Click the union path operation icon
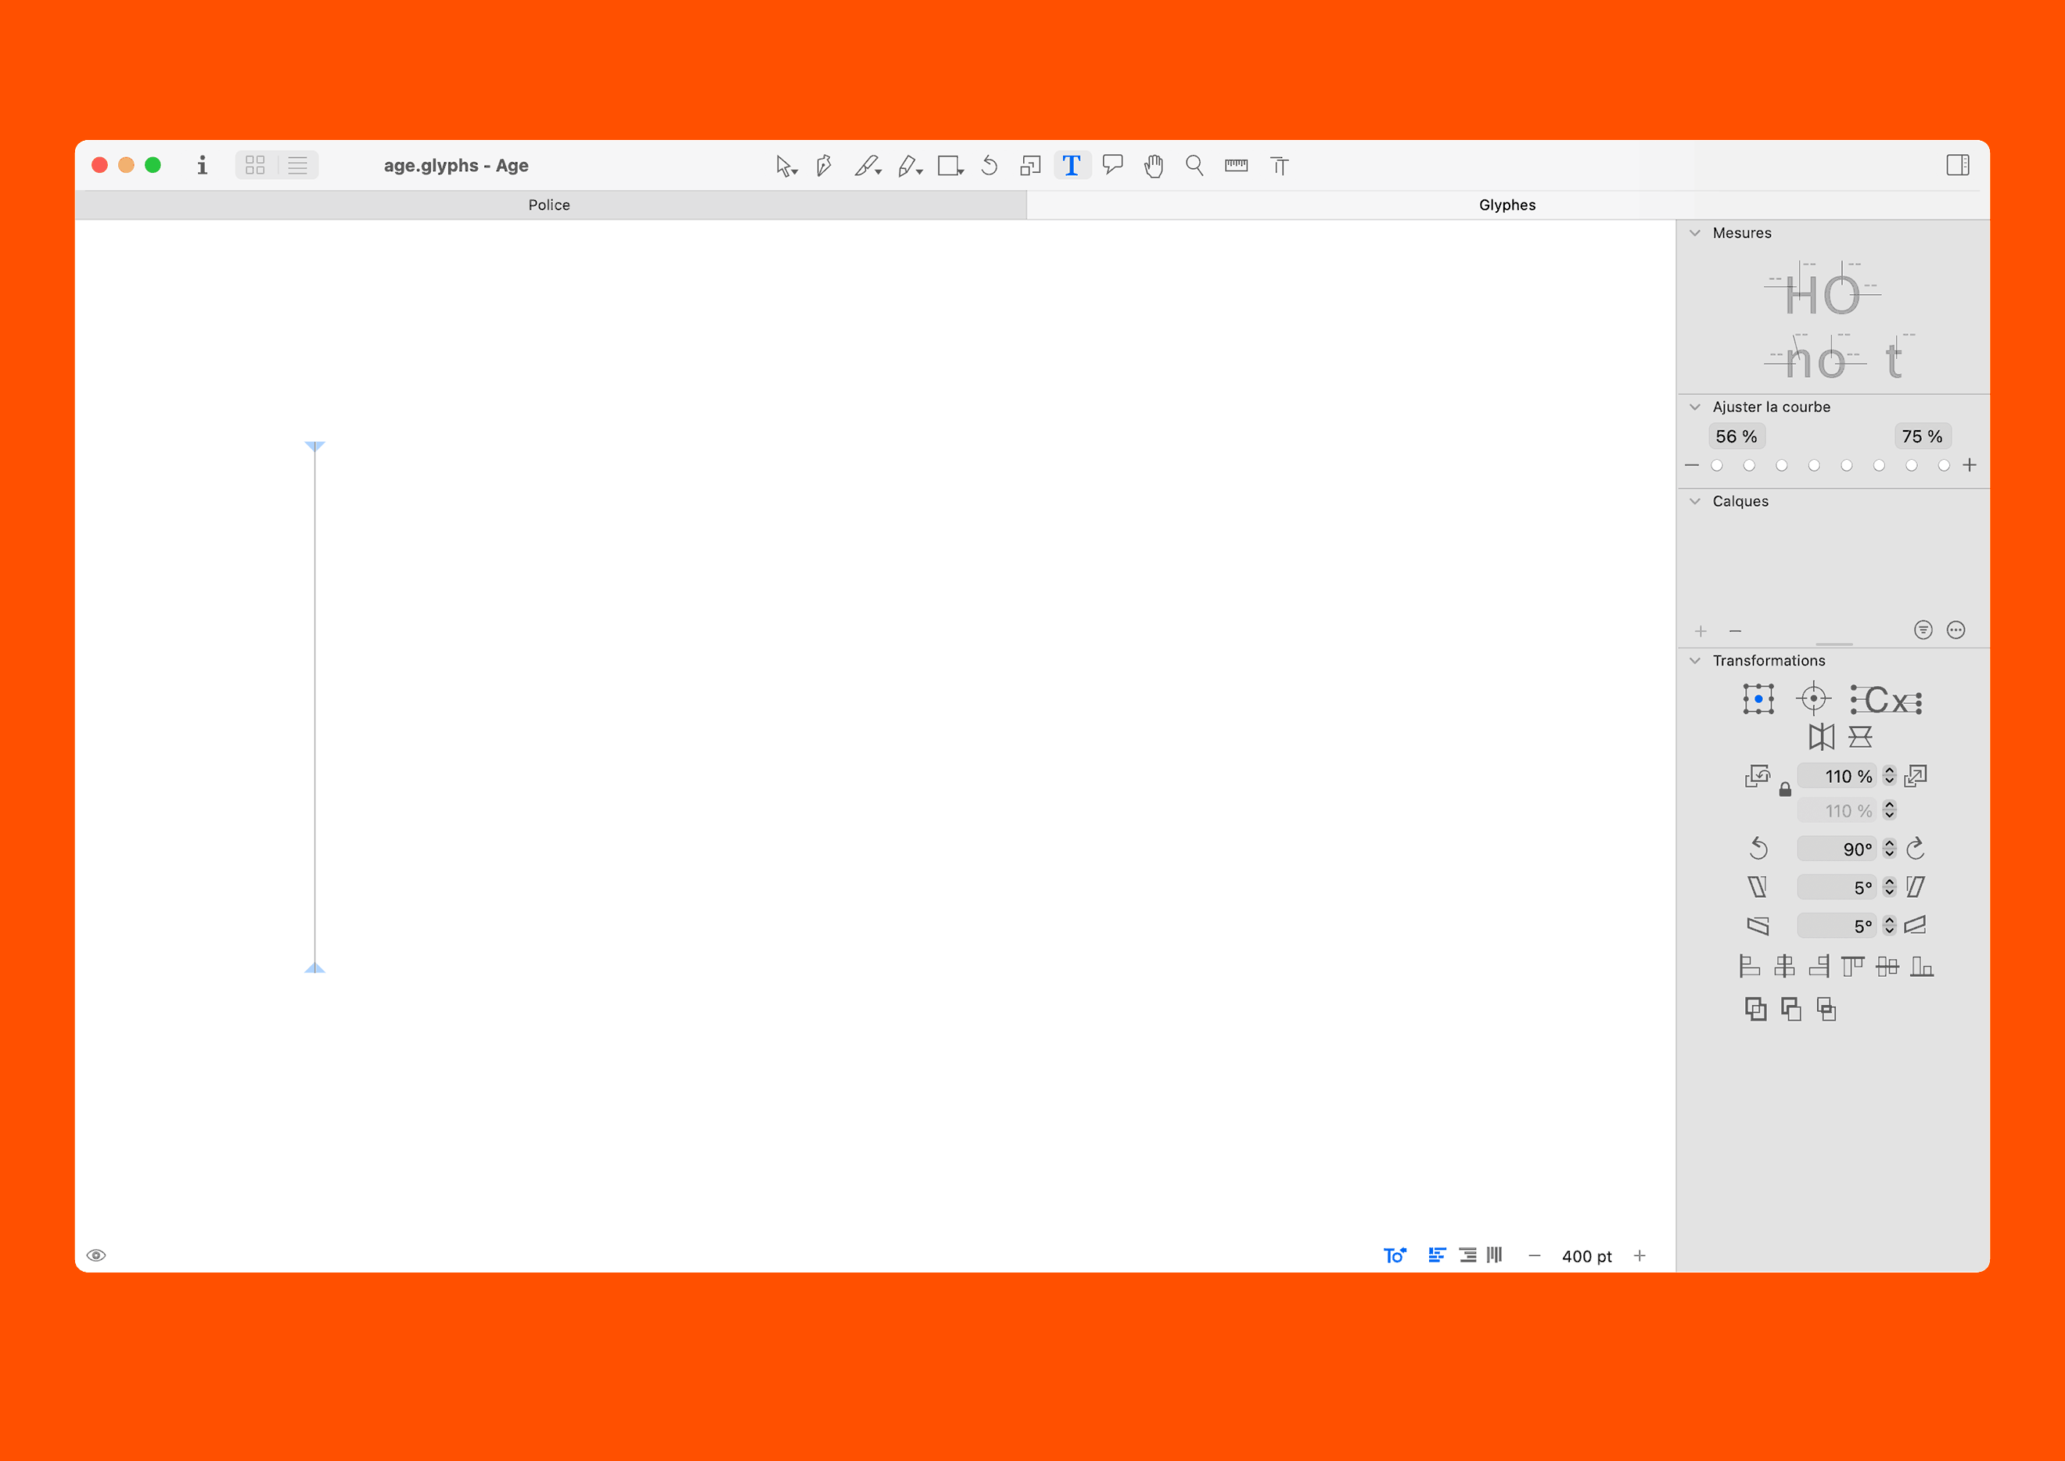2065x1461 pixels. tap(1754, 1010)
